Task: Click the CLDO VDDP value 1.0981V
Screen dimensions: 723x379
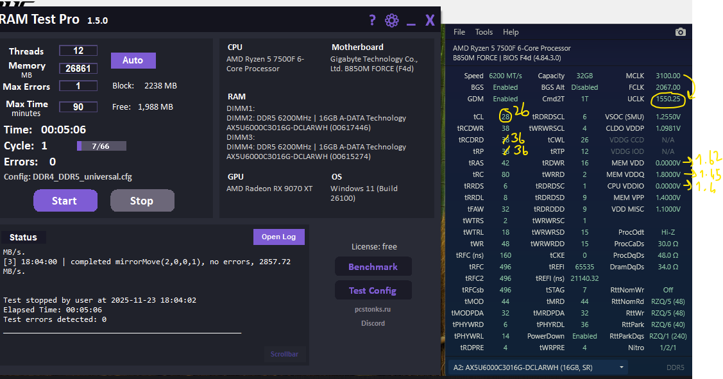Action: (668, 128)
